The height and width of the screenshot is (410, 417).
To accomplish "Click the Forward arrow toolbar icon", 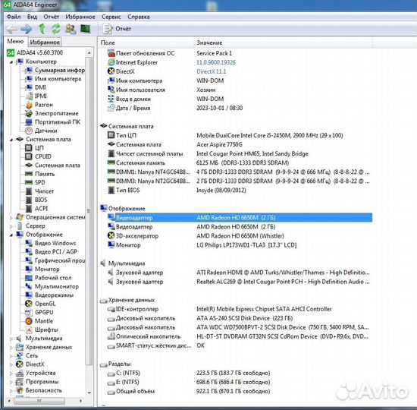I will 26,29.
